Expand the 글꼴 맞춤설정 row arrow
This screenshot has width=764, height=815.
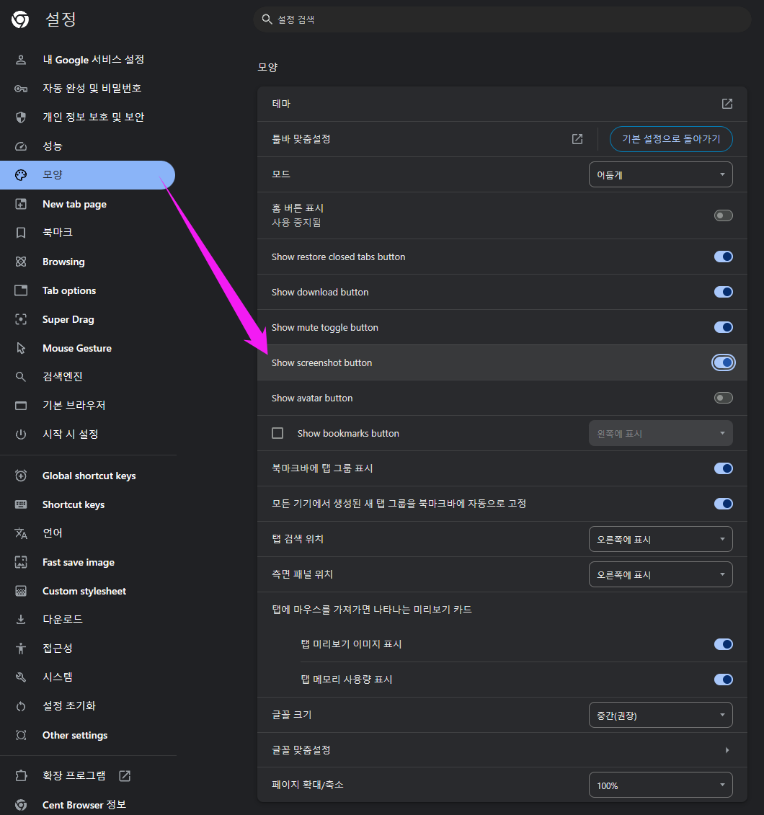tap(727, 750)
